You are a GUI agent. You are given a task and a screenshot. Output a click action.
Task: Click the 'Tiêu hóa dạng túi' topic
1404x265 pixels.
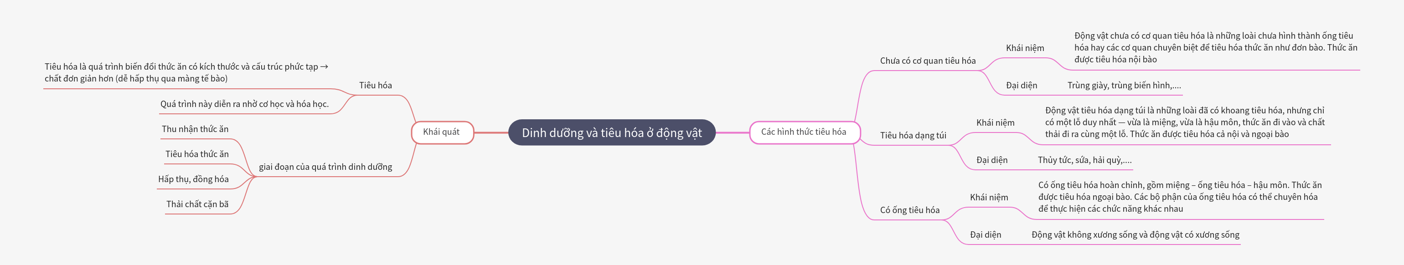tap(913, 136)
